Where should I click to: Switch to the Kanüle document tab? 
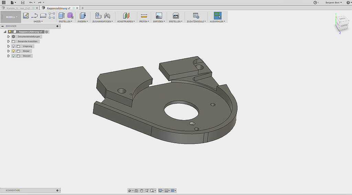click(18, 8)
